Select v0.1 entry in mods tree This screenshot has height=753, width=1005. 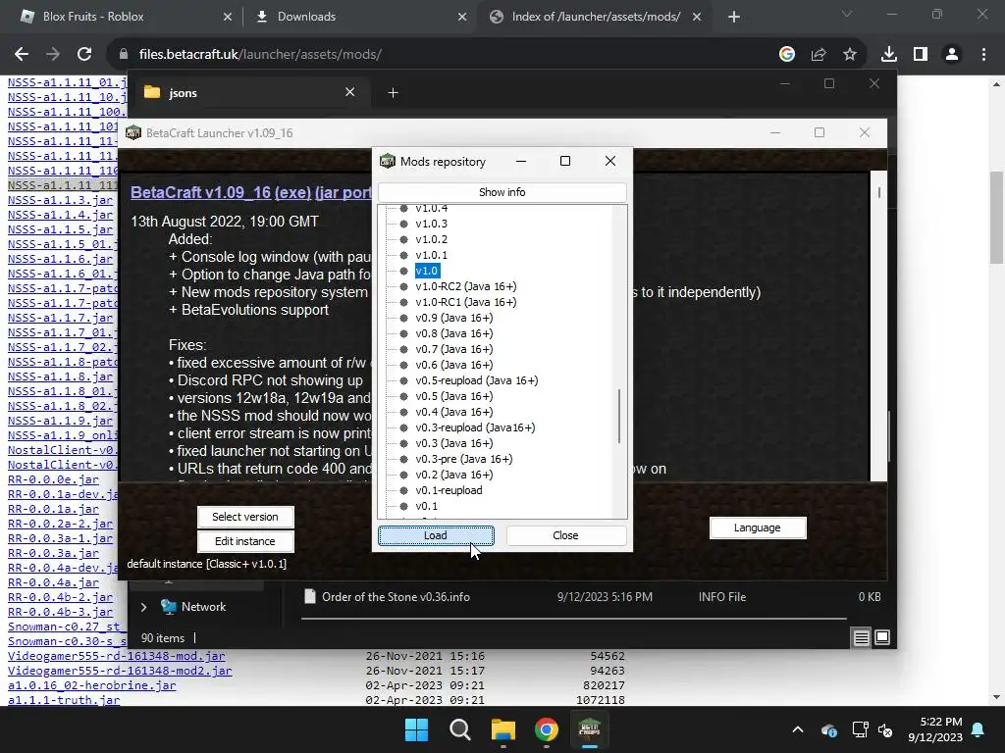(x=427, y=506)
